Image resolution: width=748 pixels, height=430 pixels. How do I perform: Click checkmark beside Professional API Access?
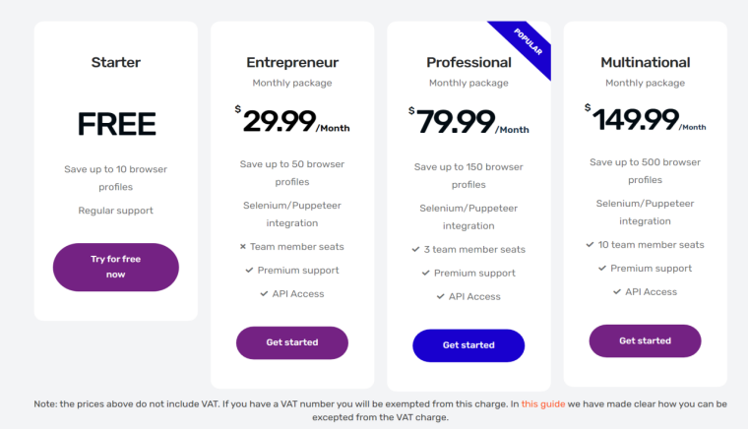point(440,296)
